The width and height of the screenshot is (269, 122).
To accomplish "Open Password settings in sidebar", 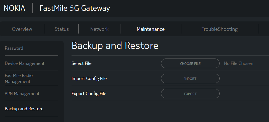I will [x=14, y=48].
